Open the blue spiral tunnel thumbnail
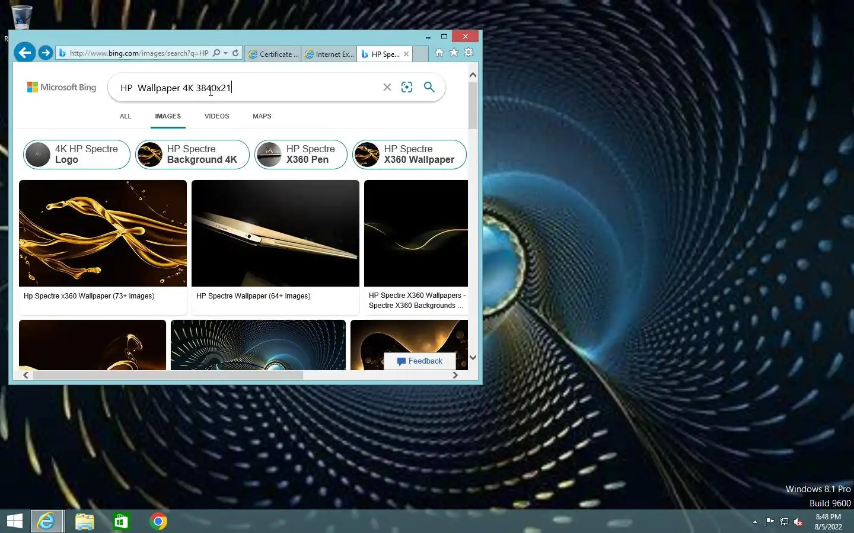 (x=258, y=345)
